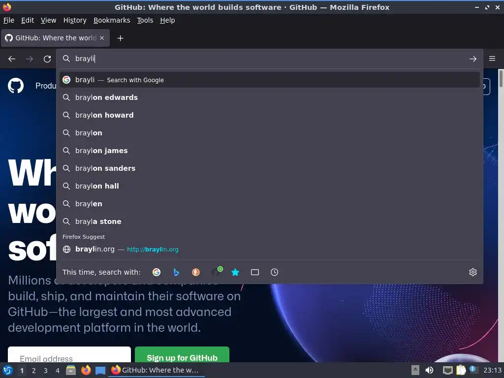This screenshot has width=504, height=378.
Task: Open a new tab with the plus button
Action: pyautogui.click(x=120, y=38)
